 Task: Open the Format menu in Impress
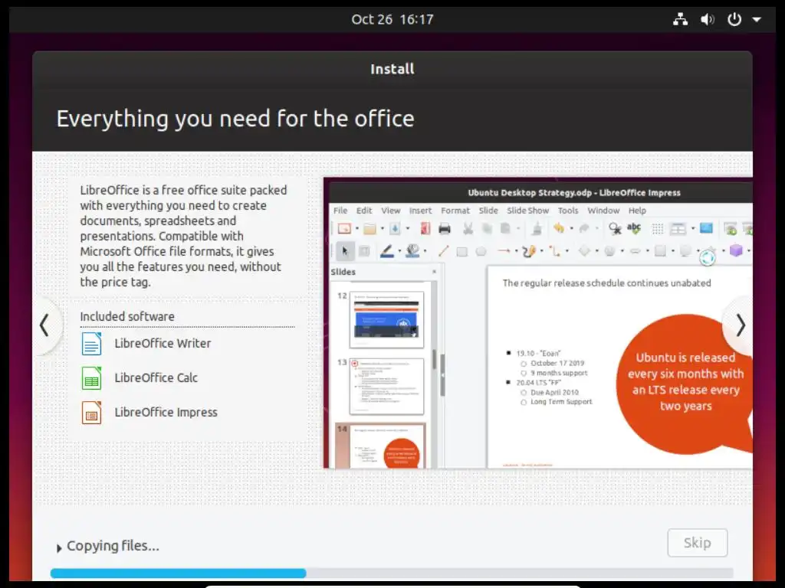455,211
